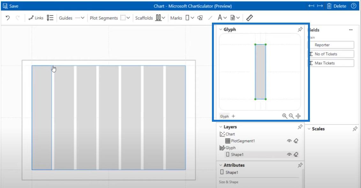Viewport: 361px width, 188px height.
Task: Select the No of Tickets field
Action: point(331,54)
